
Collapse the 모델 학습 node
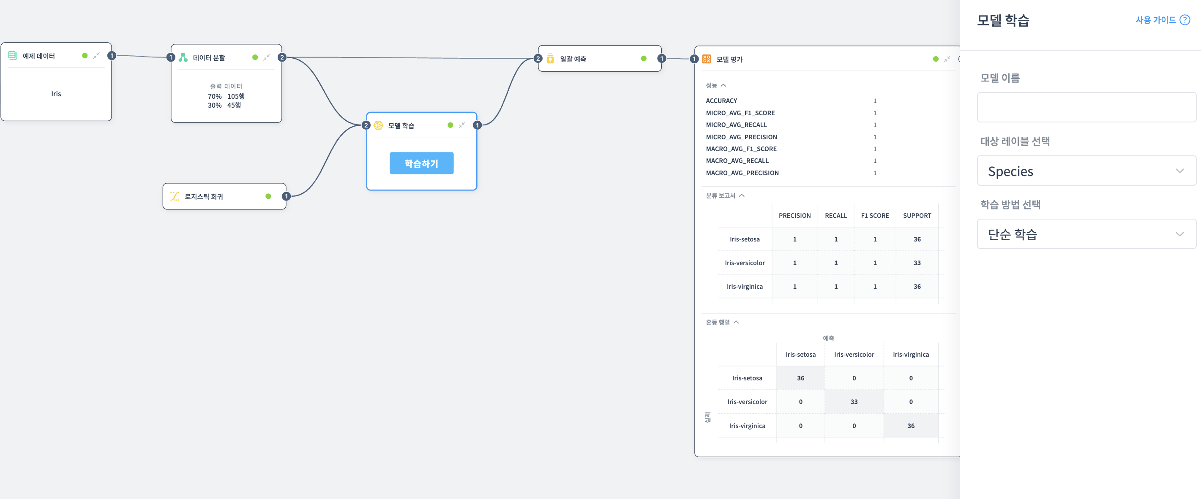pyautogui.click(x=461, y=125)
